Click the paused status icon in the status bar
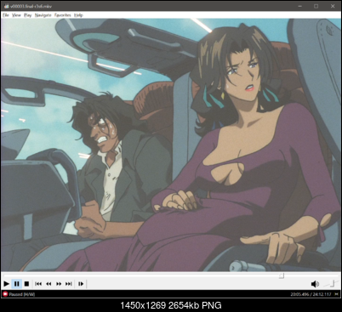The image size is (342, 312). (5, 294)
